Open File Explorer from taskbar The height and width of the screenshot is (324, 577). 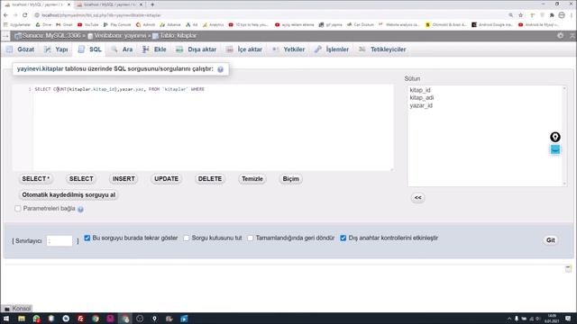click(22, 319)
